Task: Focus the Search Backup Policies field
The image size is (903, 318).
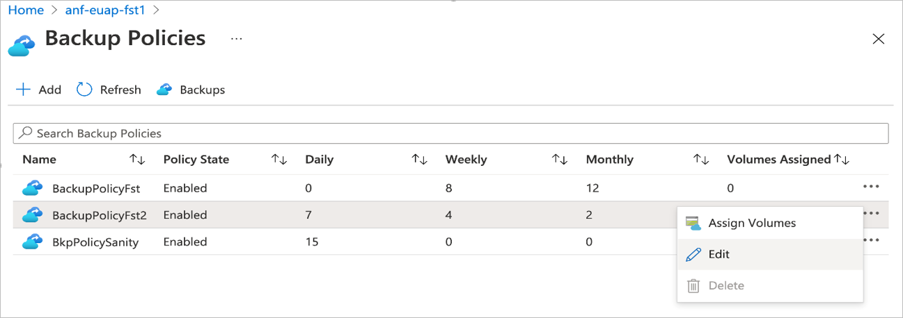Action: (x=450, y=133)
